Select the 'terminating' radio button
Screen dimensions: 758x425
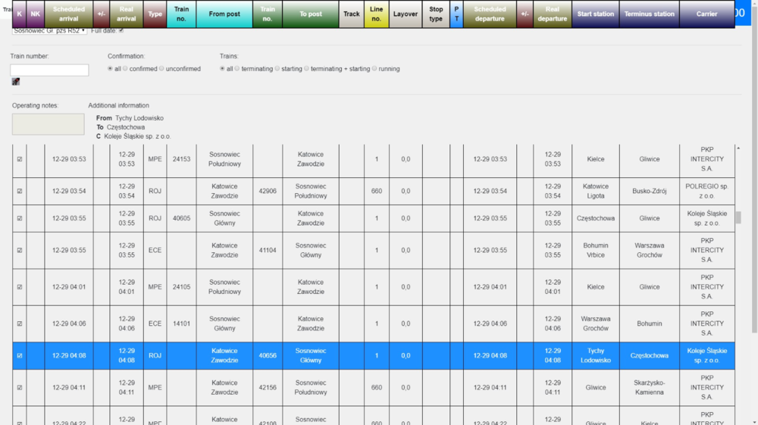point(236,69)
